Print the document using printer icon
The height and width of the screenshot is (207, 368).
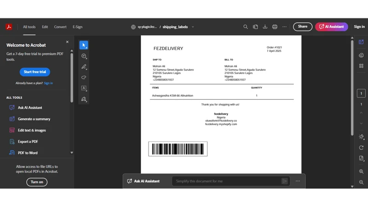(x=275, y=27)
